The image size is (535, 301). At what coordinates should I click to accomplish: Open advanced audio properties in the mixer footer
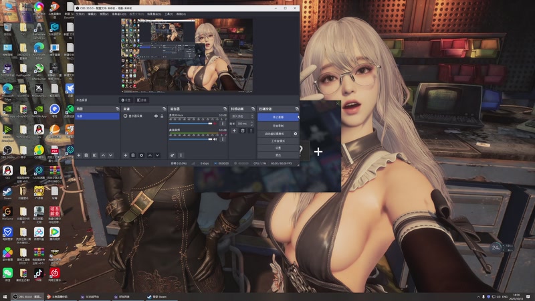coord(173,155)
